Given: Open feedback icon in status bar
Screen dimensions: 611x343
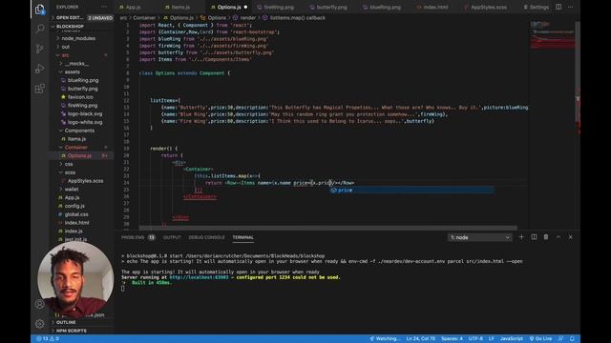Looking at the screenshot, I should coord(560,339).
